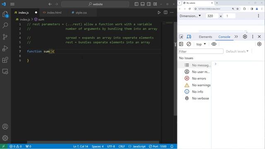265x149 pixels.
Task: Open the Accounts menu in VS Code
Action: [x=5, y=127]
